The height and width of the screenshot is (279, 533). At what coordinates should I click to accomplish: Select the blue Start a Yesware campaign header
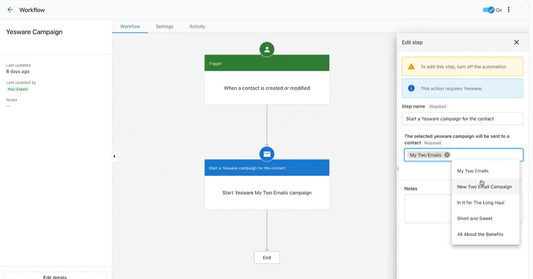tap(267, 168)
